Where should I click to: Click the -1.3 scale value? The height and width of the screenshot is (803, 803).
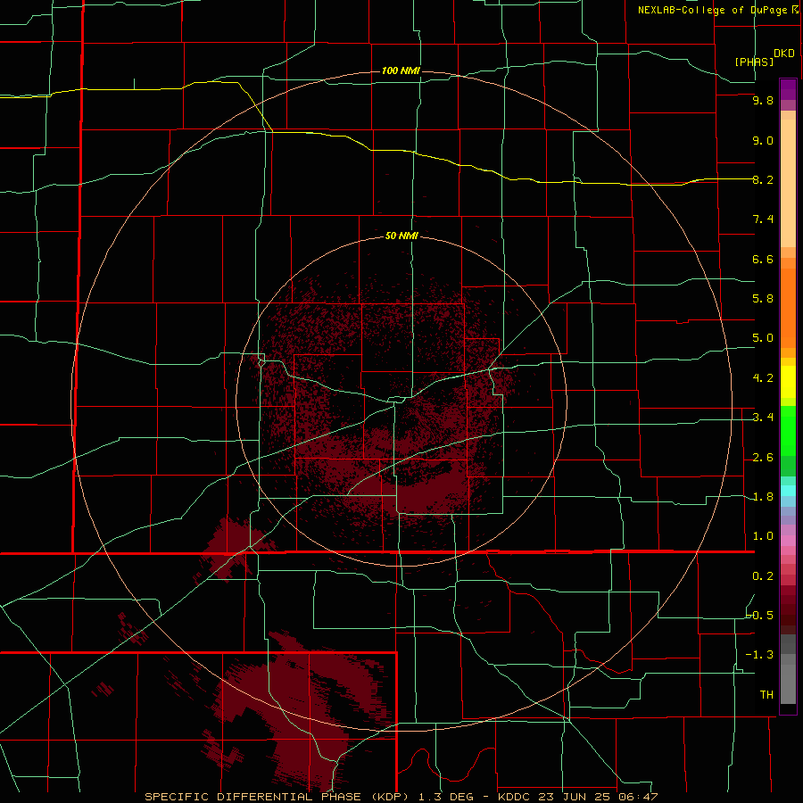(x=760, y=655)
